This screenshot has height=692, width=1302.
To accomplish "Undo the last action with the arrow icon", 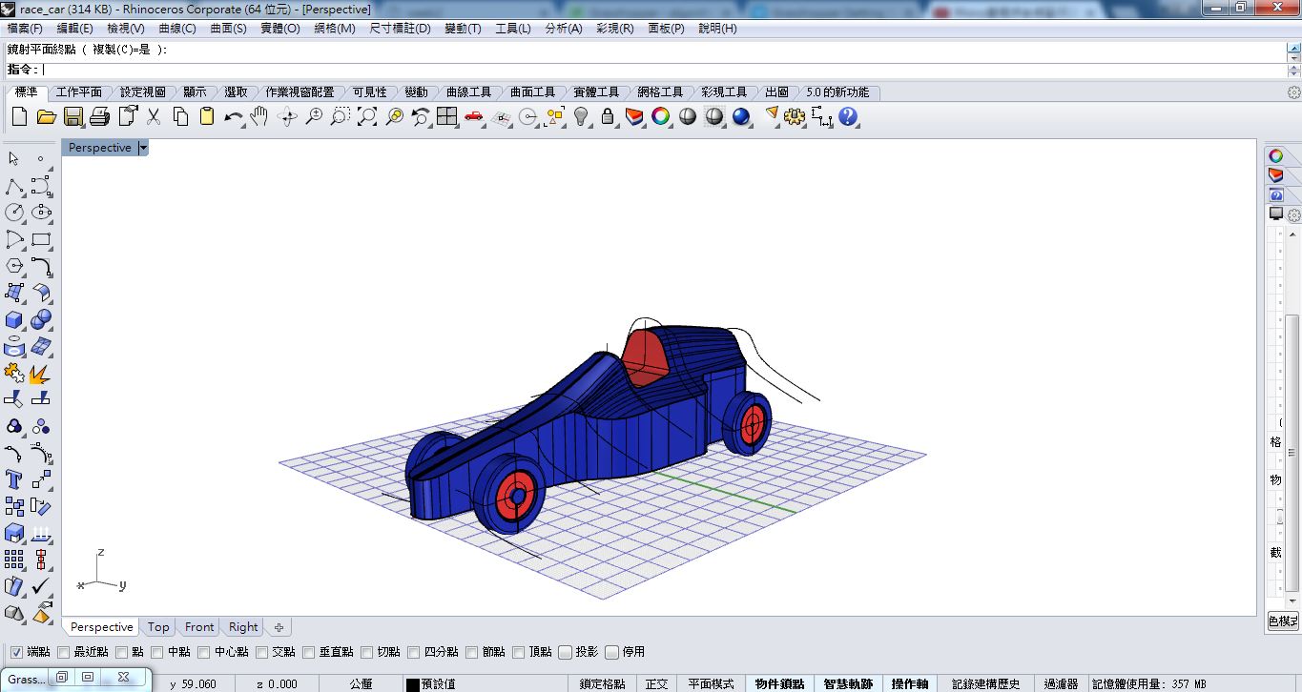I will tap(234, 116).
